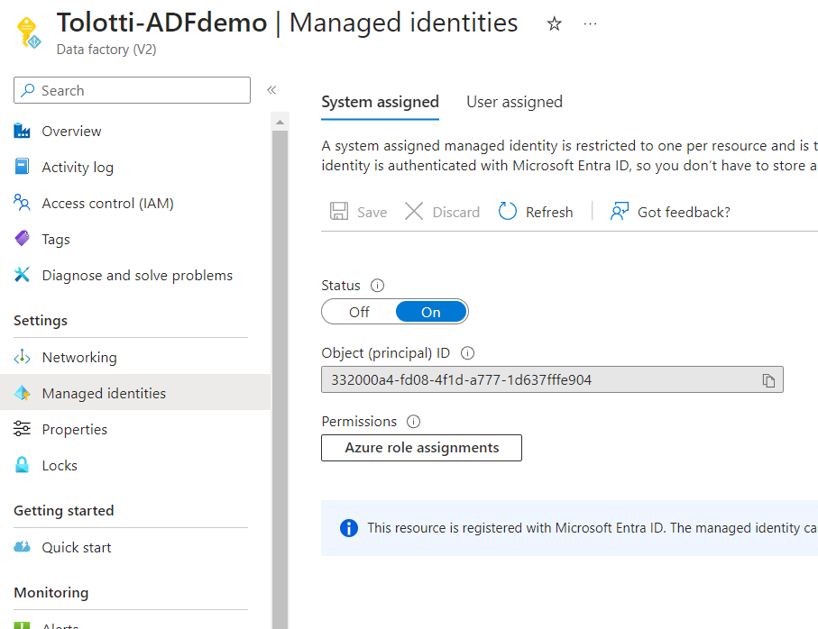Click the favorite star icon beside title
Image resolution: width=818 pixels, height=629 pixels.
[555, 24]
